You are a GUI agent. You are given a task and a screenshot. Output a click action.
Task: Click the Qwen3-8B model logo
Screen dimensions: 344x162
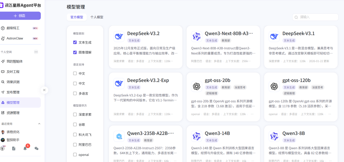274,136
